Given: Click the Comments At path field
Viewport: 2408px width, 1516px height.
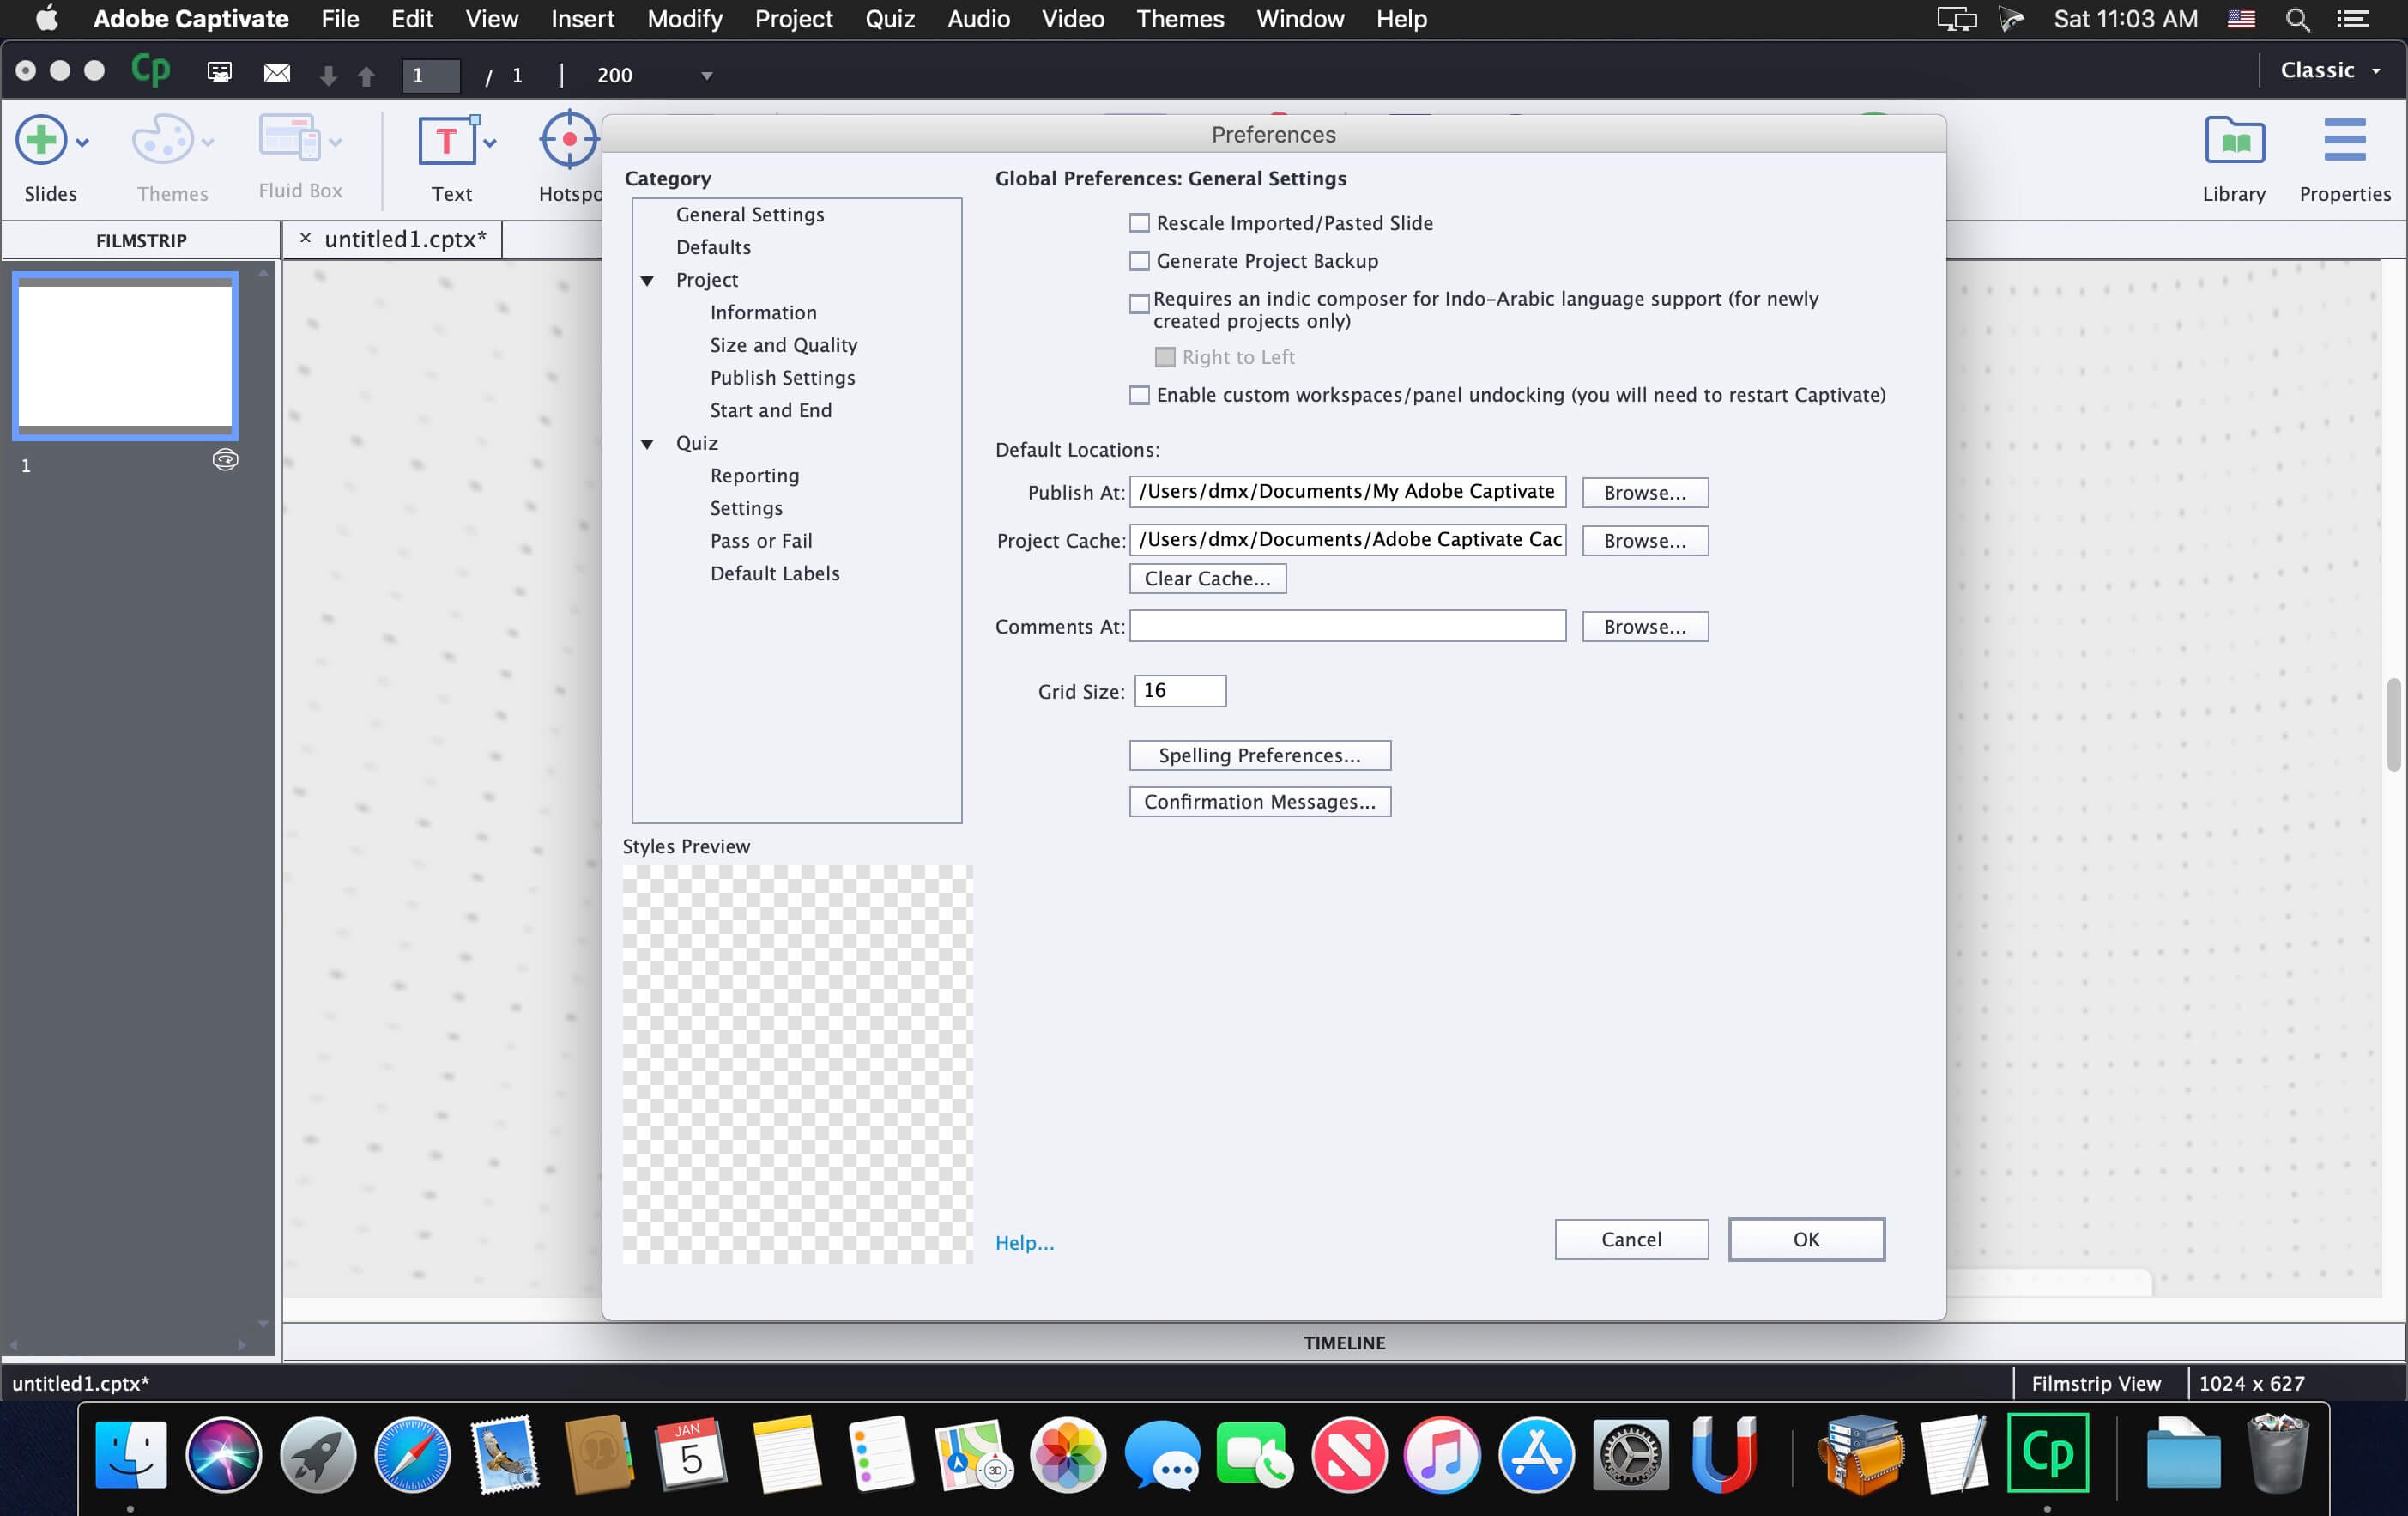Looking at the screenshot, I should pyautogui.click(x=1347, y=626).
